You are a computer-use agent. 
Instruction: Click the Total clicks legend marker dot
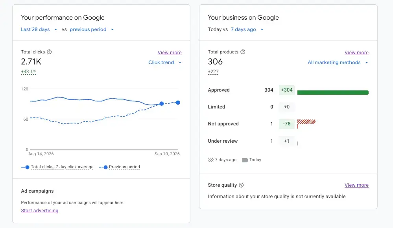tap(27, 167)
